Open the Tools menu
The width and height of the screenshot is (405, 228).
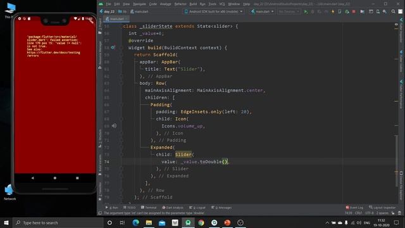[213, 4]
